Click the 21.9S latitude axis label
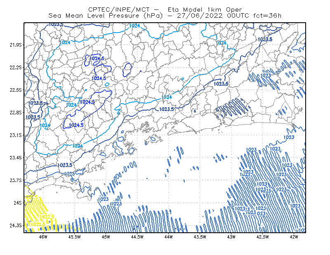330x255 pixels. (15, 45)
